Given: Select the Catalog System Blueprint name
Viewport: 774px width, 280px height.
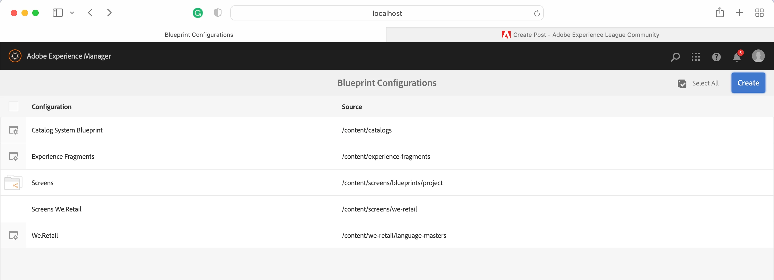Looking at the screenshot, I should 67,130.
